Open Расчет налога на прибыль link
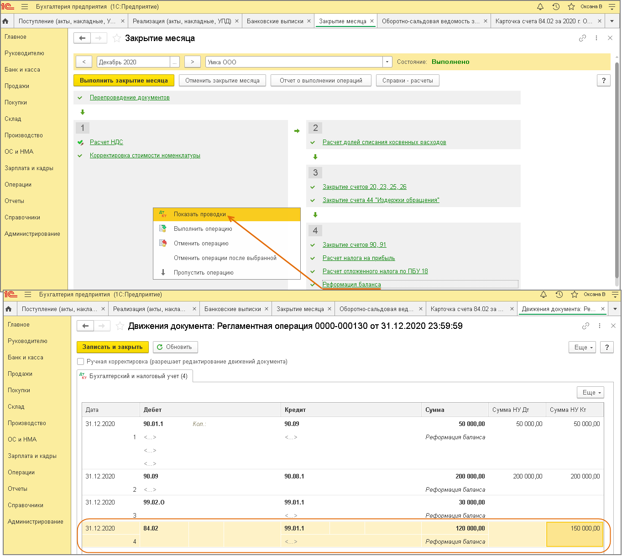The width and height of the screenshot is (622, 556). [359, 258]
